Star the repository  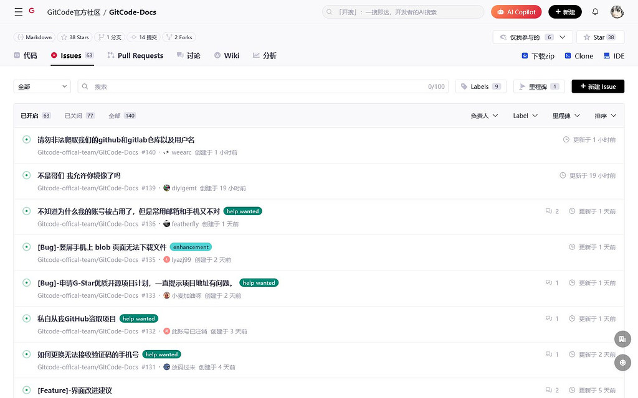tap(600, 37)
